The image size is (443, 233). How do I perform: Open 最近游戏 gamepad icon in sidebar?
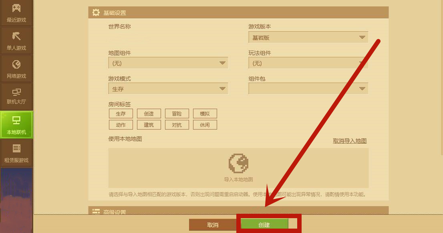pos(16,8)
